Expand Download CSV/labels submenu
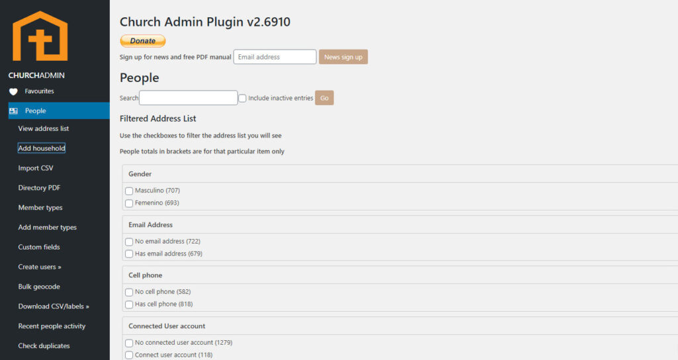 [x=53, y=306]
